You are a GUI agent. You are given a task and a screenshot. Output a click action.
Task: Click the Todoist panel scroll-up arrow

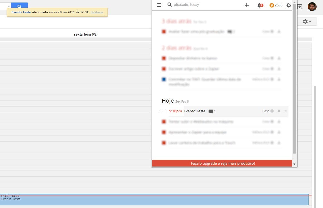click(x=294, y=2)
